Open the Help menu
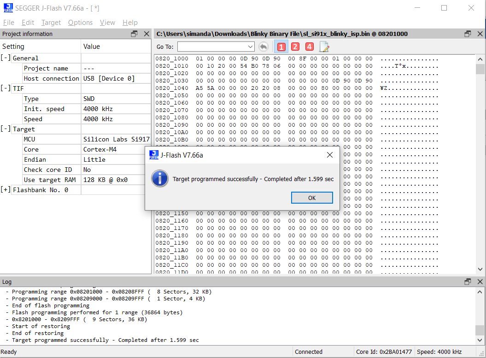This screenshot has height=358, width=486. 130,23
